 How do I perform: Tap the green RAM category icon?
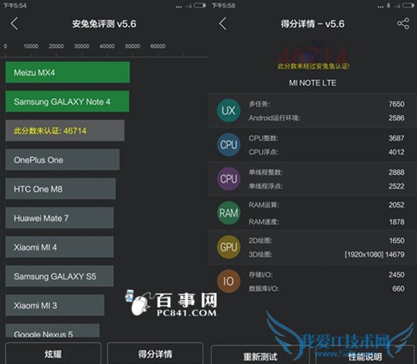coord(229,213)
